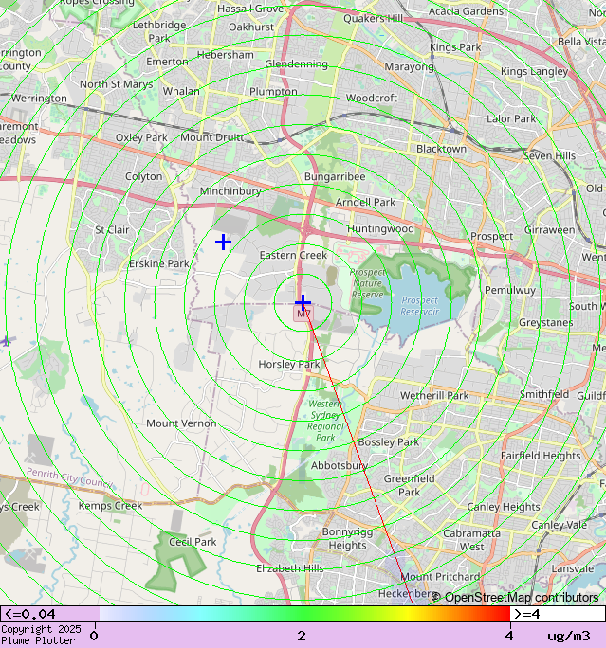606x648 pixels.
Task: Click the Horsley Park label
Action: point(289,364)
